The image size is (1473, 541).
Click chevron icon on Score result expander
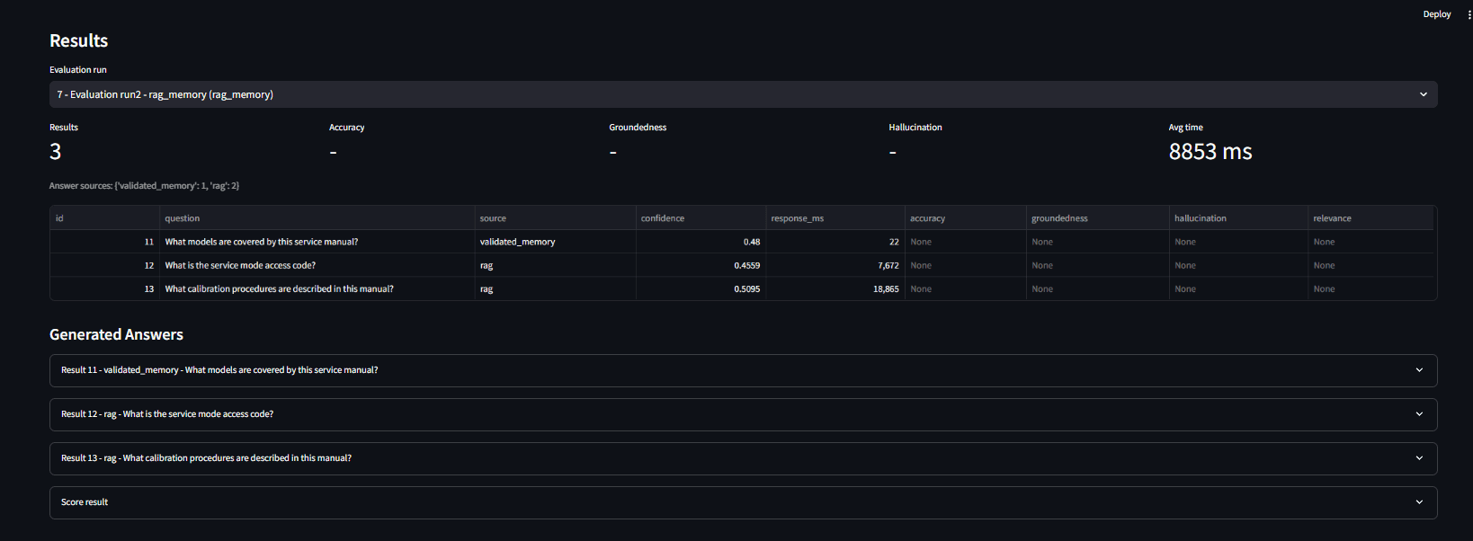coord(1419,502)
